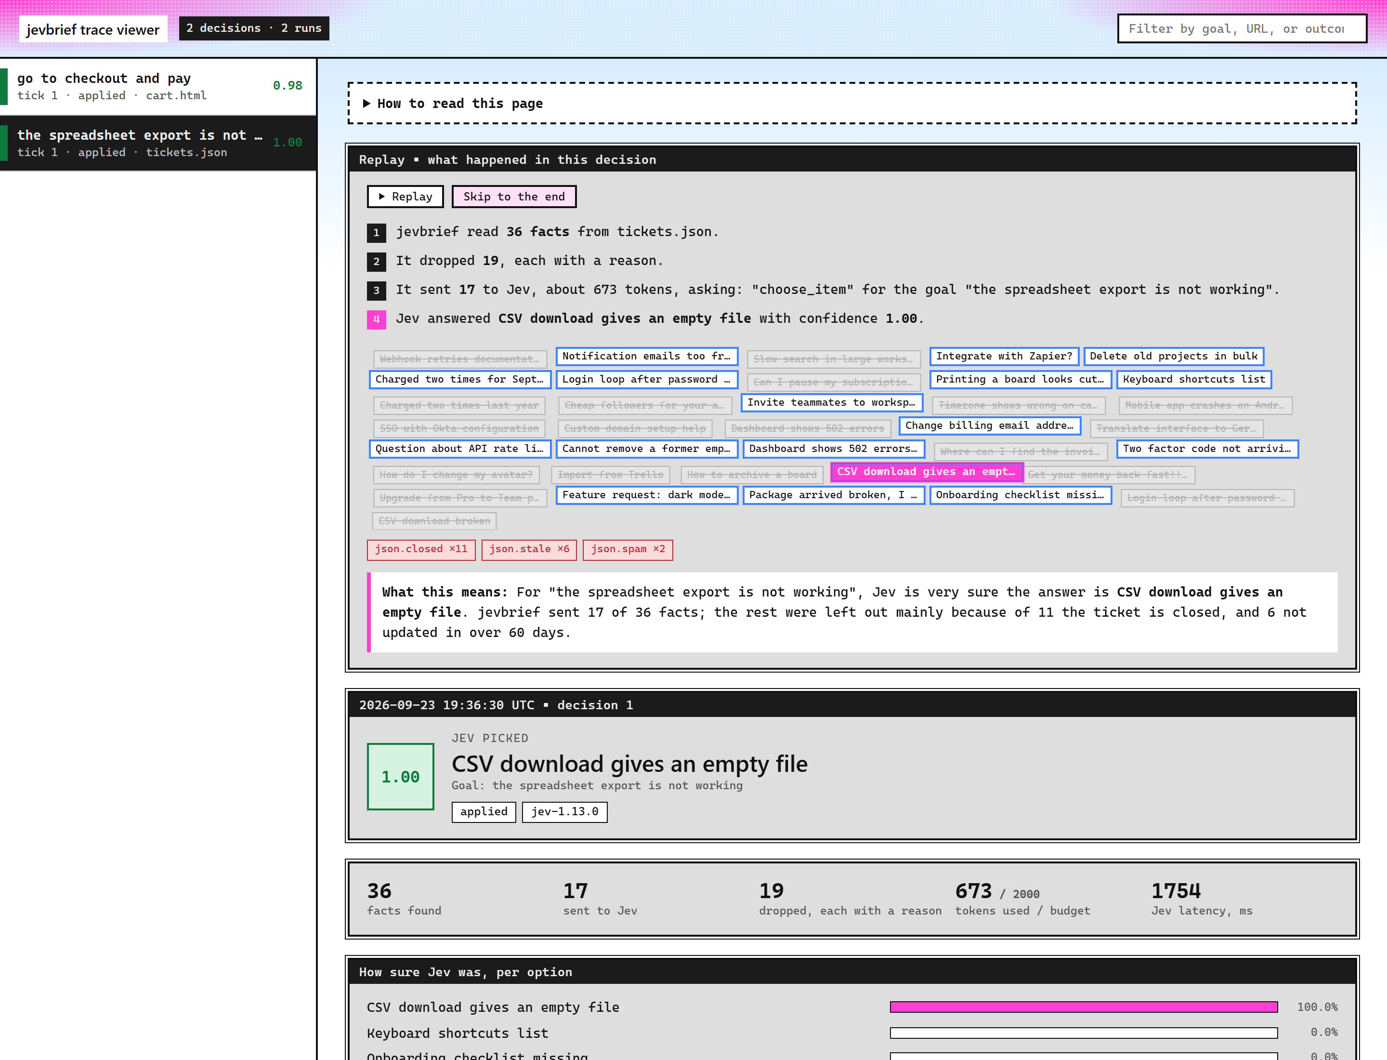Click 'Question about API rate li…' chip

(x=460, y=449)
